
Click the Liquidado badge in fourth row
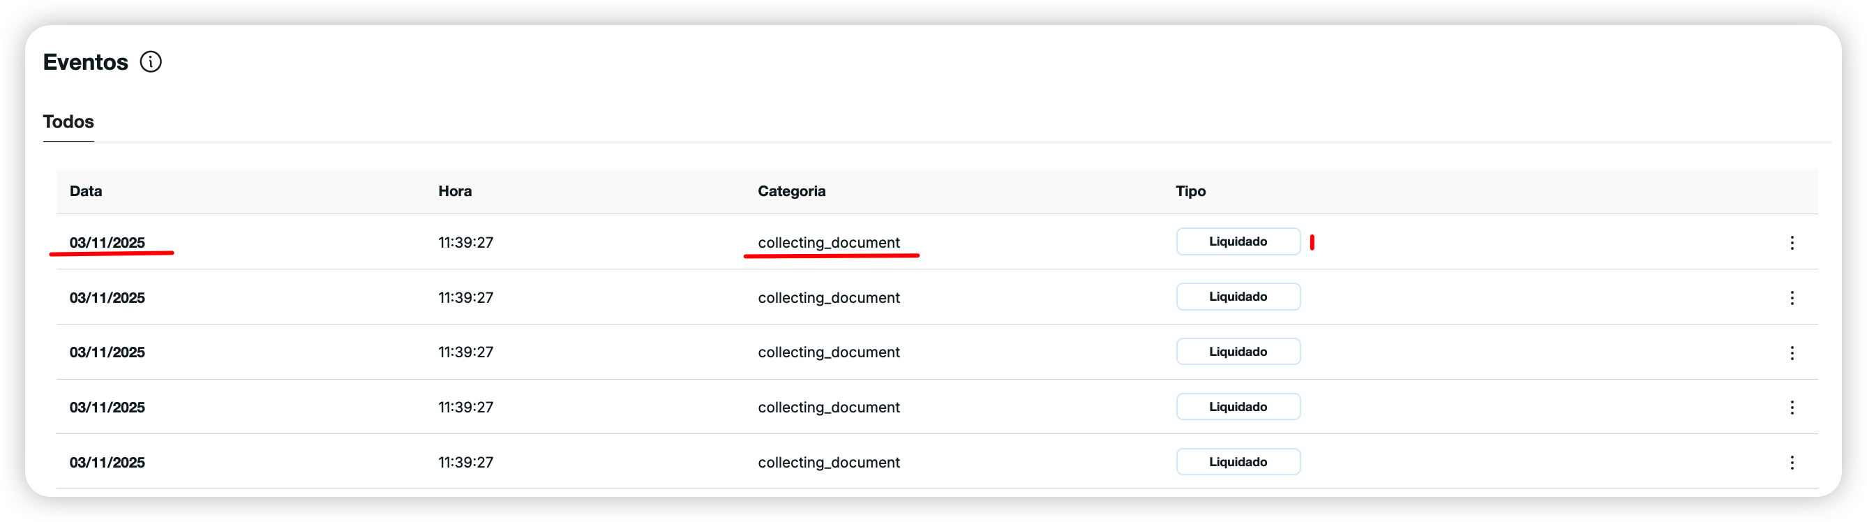point(1238,407)
